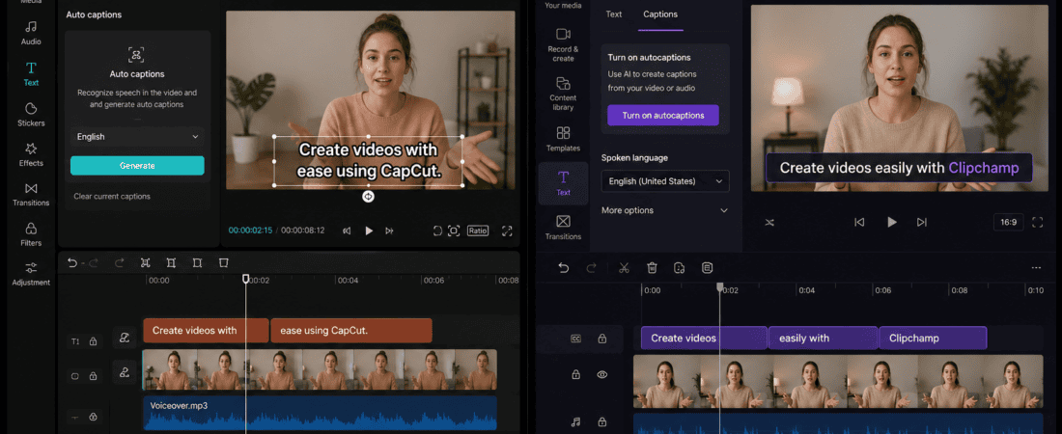
Task: Select the 'Create videos with' caption clip
Action: (206, 331)
